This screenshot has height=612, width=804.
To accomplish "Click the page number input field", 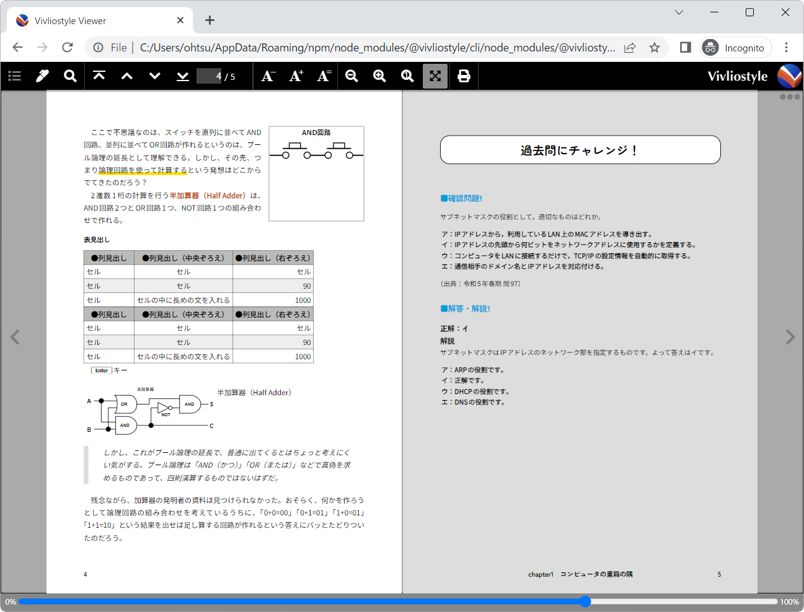I will [x=208, y=76].
